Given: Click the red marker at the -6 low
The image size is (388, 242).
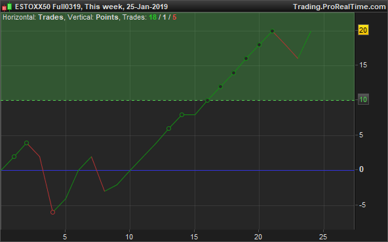Looking at the screenshot, I should coord(52,212).
